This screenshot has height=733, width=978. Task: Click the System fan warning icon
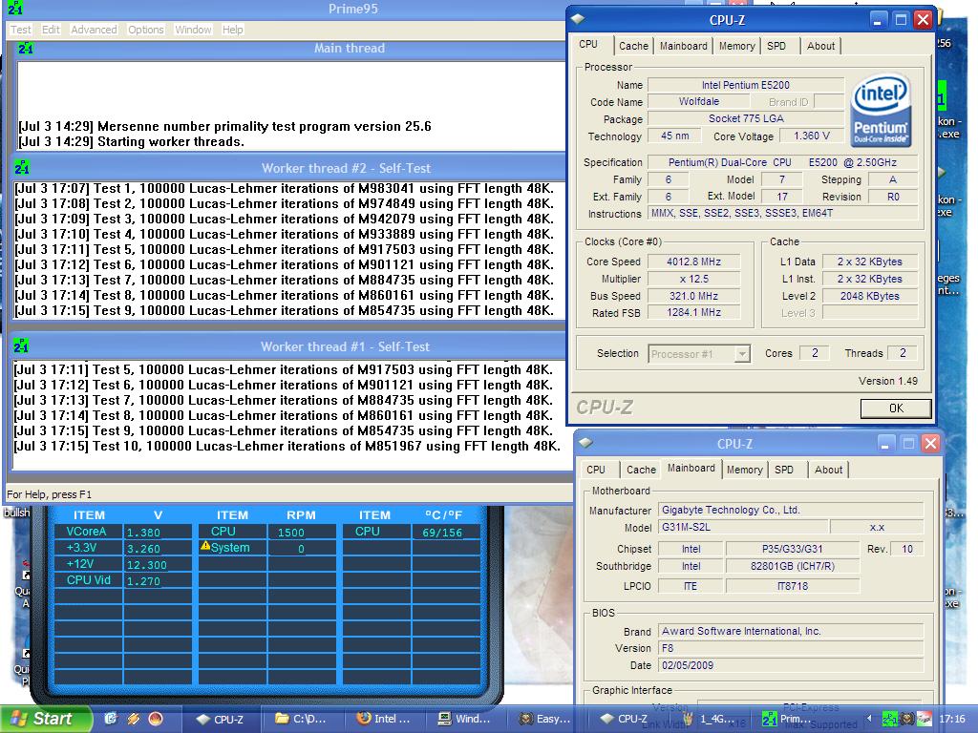pos(205,546)
